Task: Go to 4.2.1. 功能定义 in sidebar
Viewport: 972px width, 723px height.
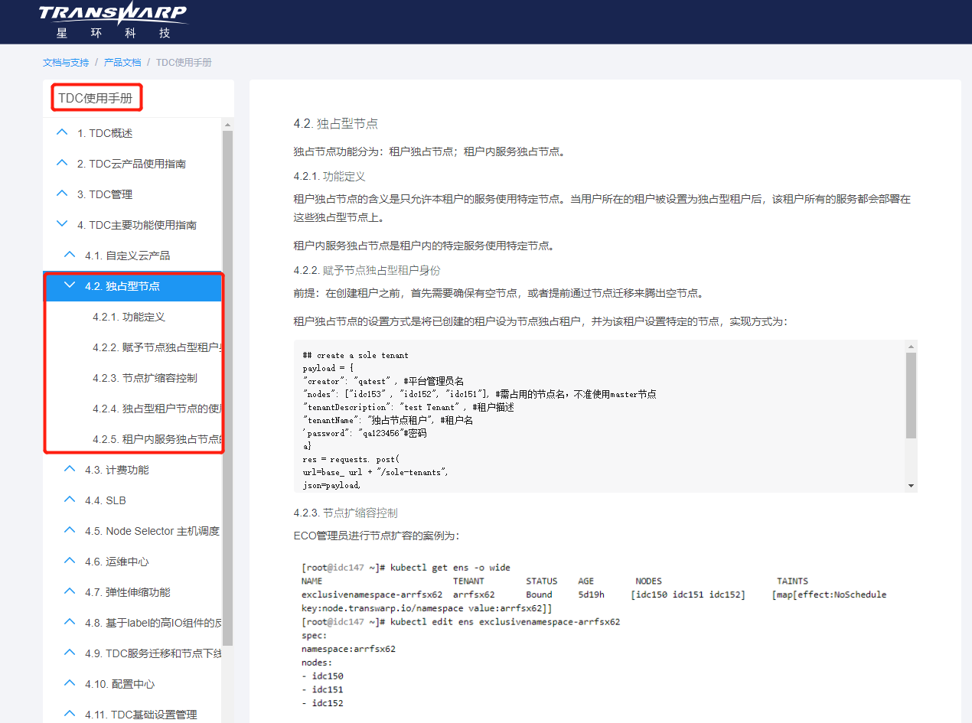Action: point(129,317)
